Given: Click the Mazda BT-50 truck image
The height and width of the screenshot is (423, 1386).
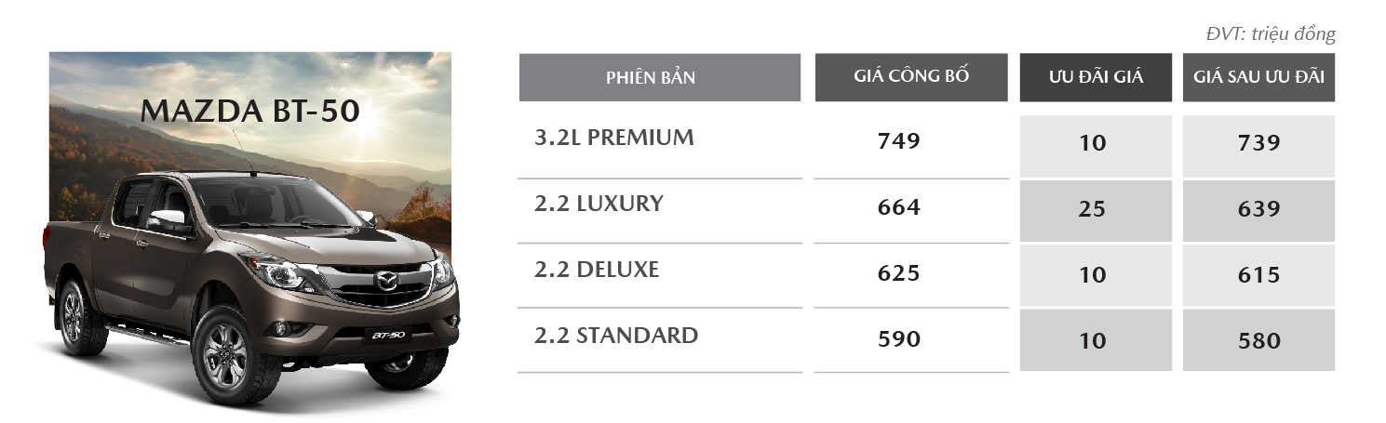Looking at the screenshot, I should [x=249, y=230].
